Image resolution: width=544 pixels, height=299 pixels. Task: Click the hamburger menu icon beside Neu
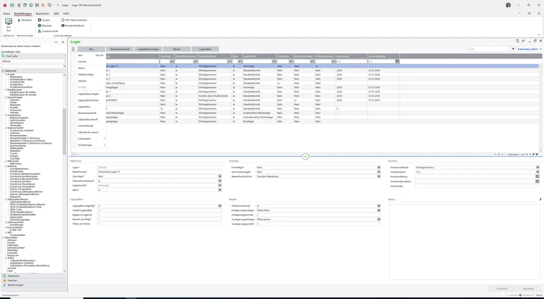73,49
